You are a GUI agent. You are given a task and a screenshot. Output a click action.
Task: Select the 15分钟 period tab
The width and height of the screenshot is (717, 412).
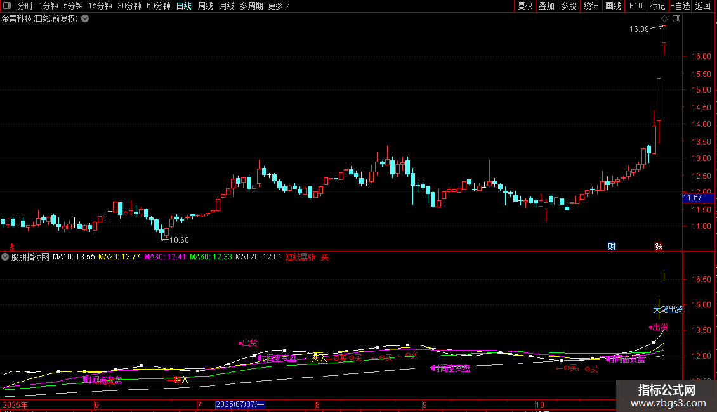(100, 6)
